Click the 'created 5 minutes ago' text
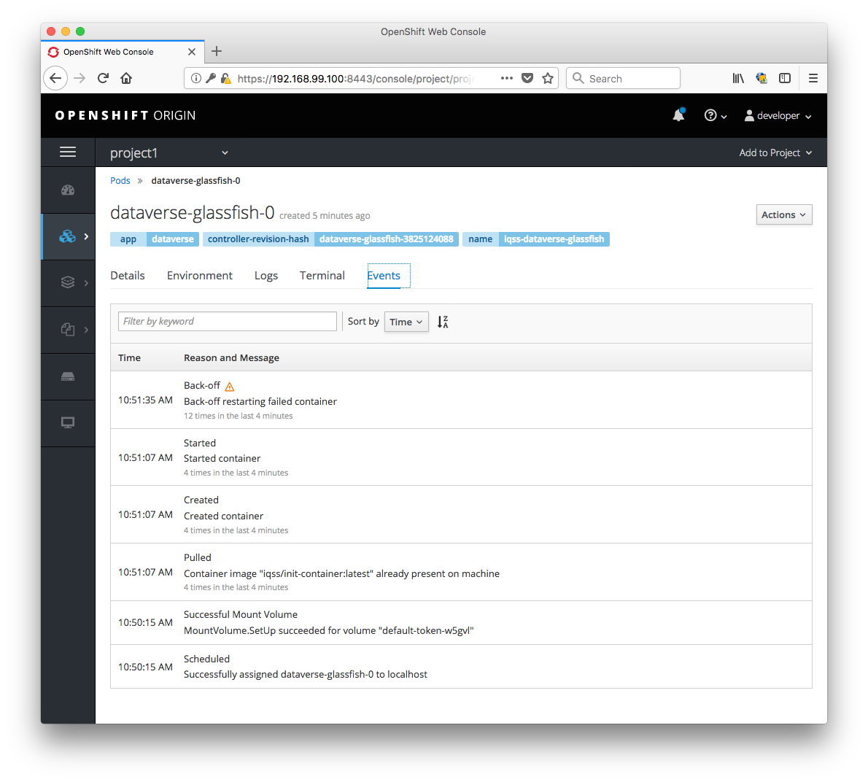 (x=325, y=215)
